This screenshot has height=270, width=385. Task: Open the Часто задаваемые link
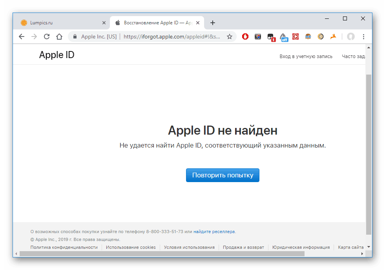(x=353, y=57)
